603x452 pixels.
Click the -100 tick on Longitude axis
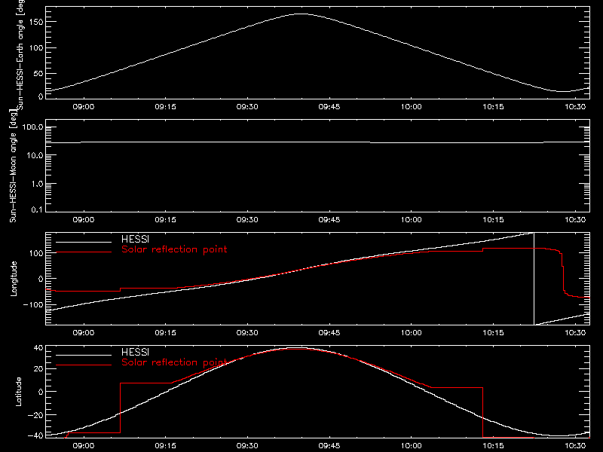[33, 304]
